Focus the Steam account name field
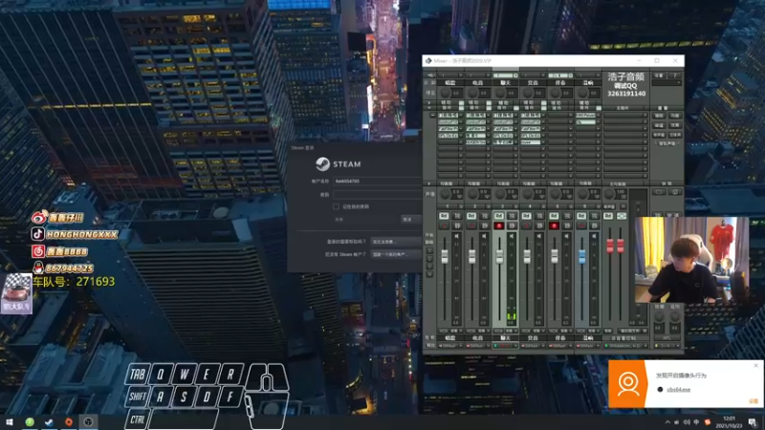765x430 pixels. 377,181
